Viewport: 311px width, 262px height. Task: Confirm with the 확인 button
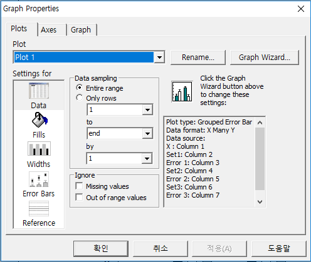point(101,249)
